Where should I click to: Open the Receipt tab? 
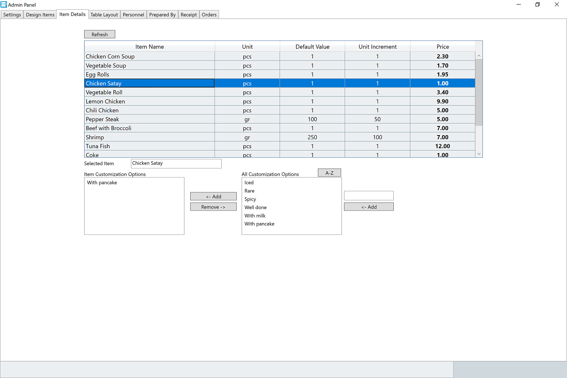189,15
